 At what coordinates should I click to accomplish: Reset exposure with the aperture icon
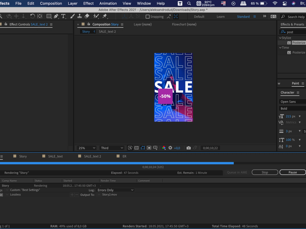[x=170, y=148]
